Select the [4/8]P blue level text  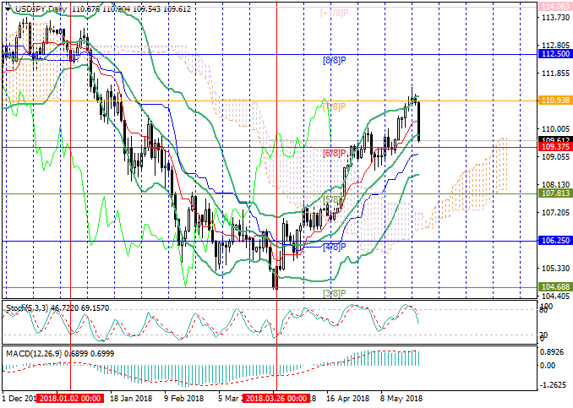[335, 248]
